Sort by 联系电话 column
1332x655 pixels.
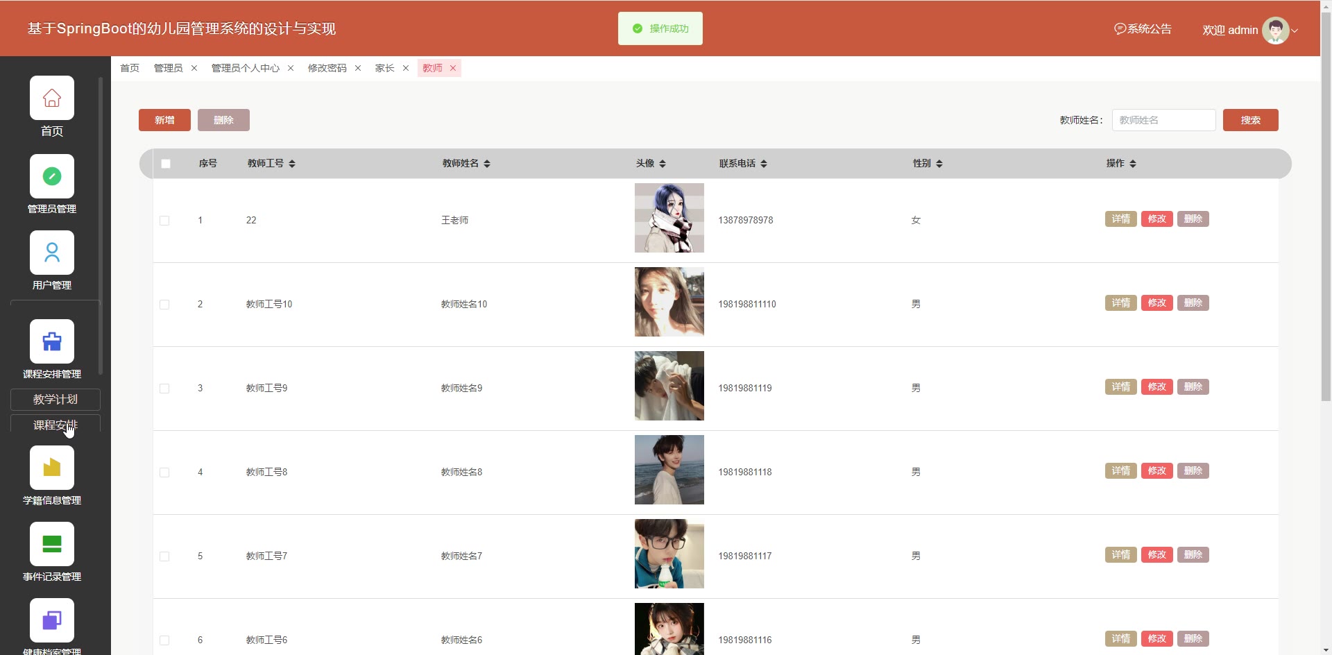(x=764, y=164)
